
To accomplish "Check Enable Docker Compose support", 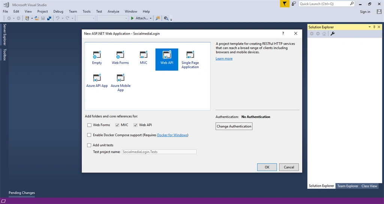I will tap(89, 135).
